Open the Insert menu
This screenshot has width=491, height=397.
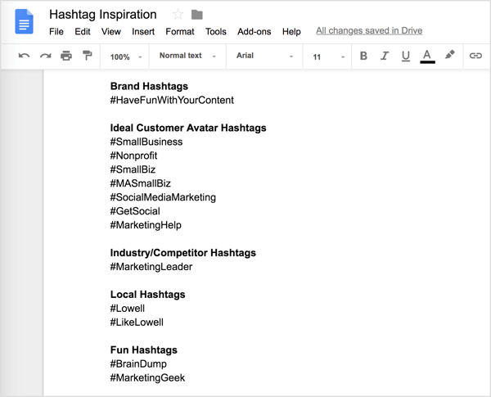(x=143, y=32)
